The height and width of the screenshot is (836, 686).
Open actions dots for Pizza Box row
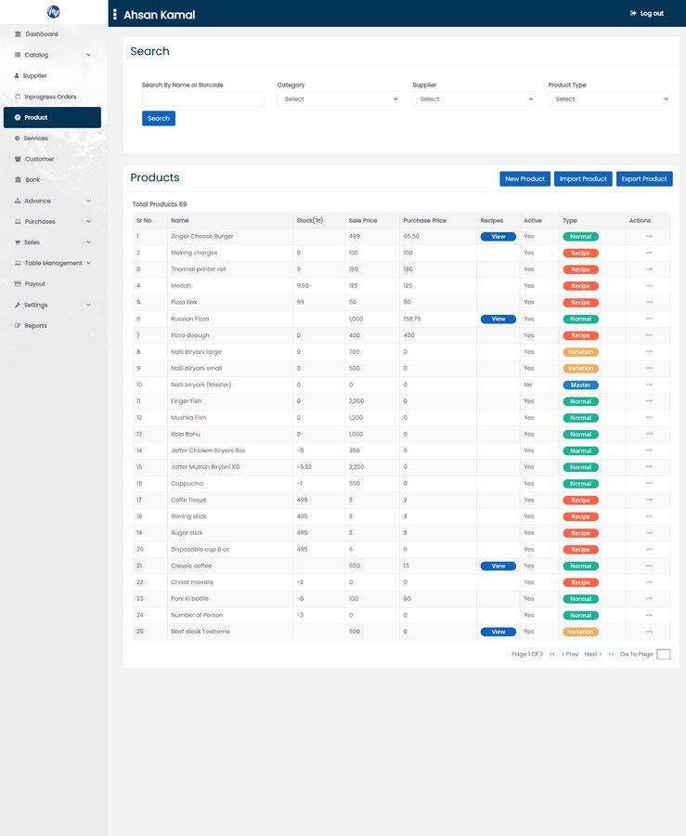(x=649, y=302)
